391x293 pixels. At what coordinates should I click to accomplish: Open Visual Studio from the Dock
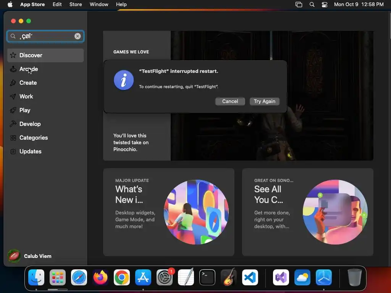click(x=281, y=277)
